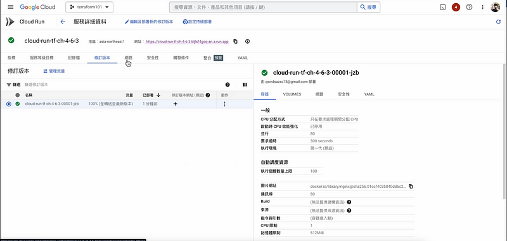Image resolution: width=507 pixels, height=241 pixels.
Task: Open the column display options icon
Action: pyautogui.click(x=245, y=85)
